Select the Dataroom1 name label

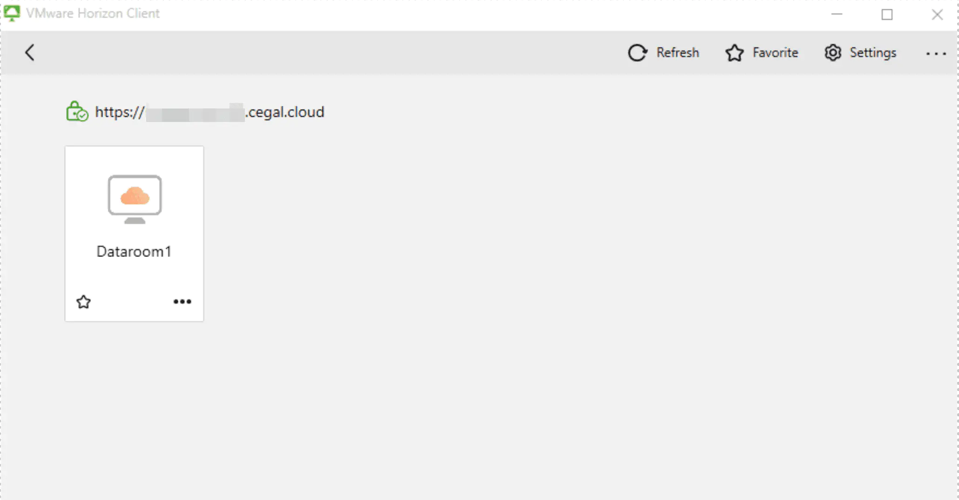tap(134, 252)
